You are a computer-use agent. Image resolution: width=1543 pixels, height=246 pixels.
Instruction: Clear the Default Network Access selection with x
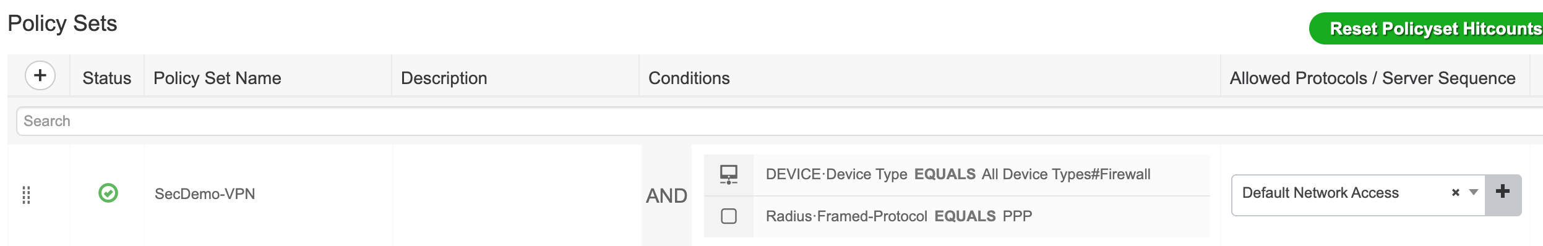(1456, 193)
